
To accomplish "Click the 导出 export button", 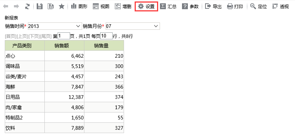I will coord(213,6).
